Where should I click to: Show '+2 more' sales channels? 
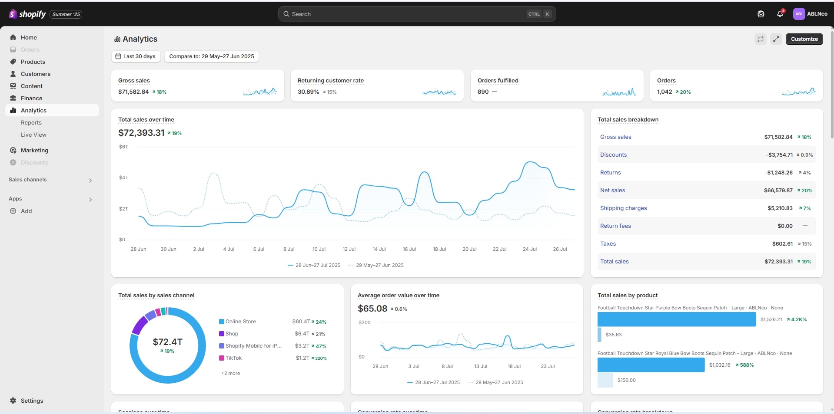[x=230, y=373]
